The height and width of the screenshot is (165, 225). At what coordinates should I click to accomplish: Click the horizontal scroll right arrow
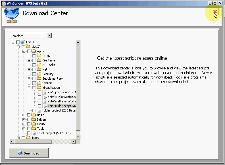(x=74, y=142)
